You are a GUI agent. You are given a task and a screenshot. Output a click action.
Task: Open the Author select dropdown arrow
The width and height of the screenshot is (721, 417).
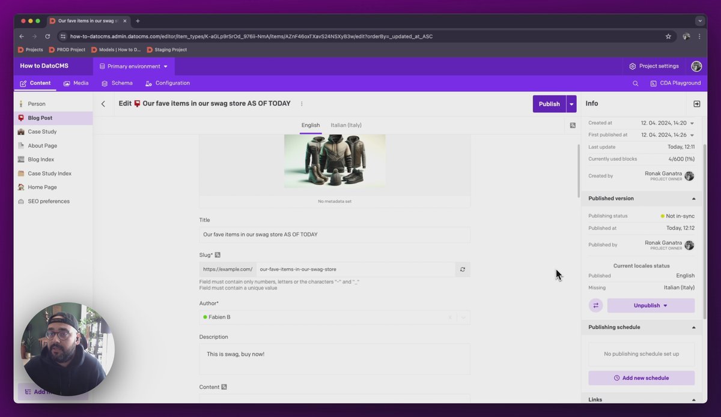[x=463, y=317]
